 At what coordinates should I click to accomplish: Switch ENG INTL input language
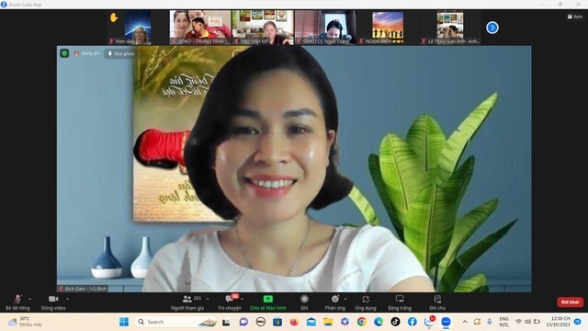(504, 322)
